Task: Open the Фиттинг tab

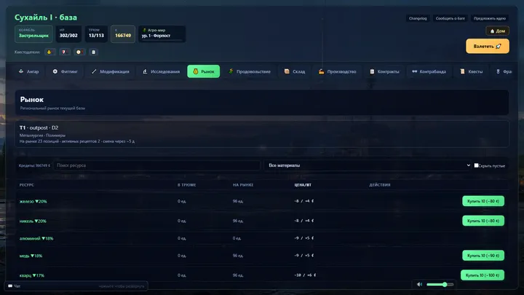Action: [65, 71]
